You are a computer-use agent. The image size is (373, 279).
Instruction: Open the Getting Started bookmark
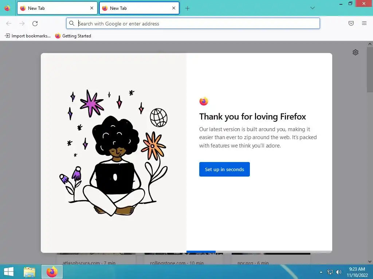(73, 36)
